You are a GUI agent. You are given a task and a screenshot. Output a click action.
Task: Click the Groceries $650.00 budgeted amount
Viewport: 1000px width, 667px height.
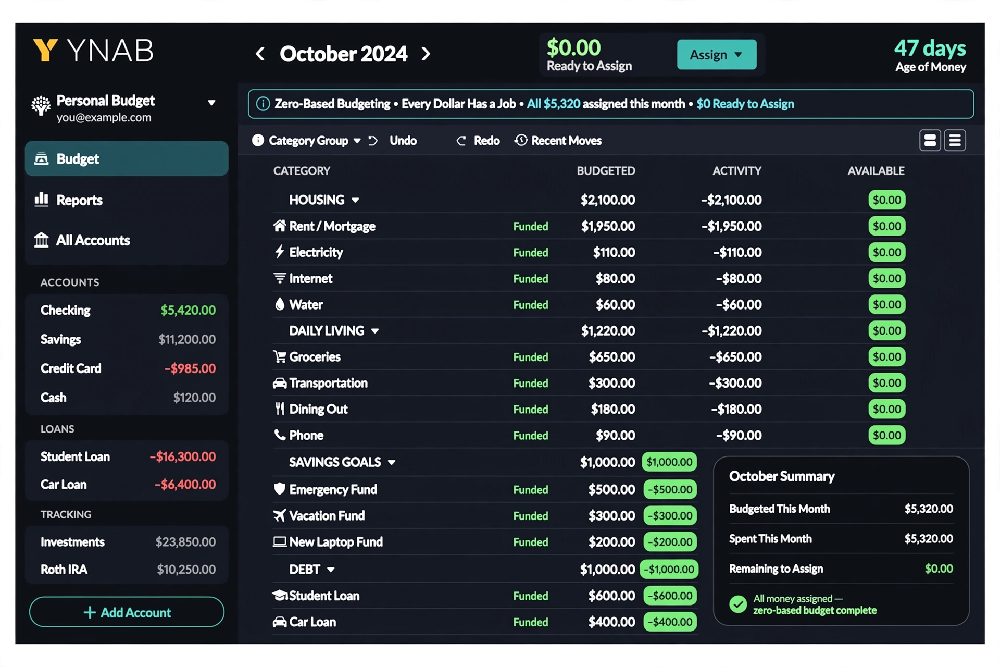pos(611,357)
